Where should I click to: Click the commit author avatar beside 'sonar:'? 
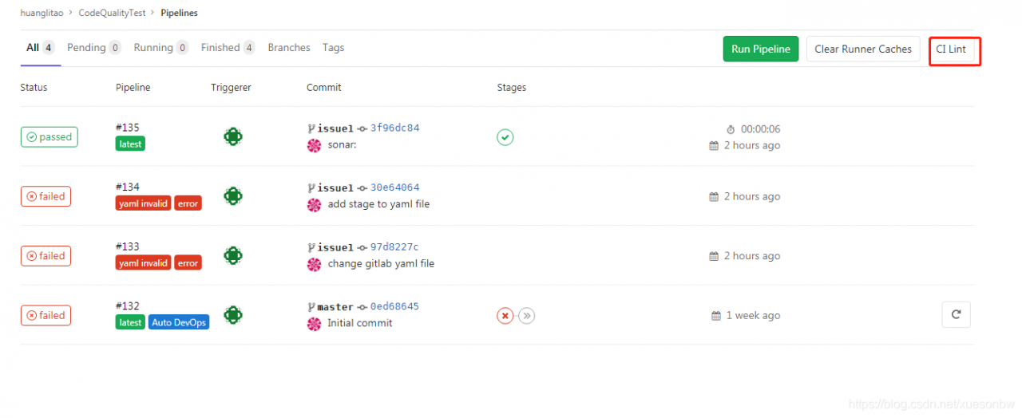(x=314, y=146)
